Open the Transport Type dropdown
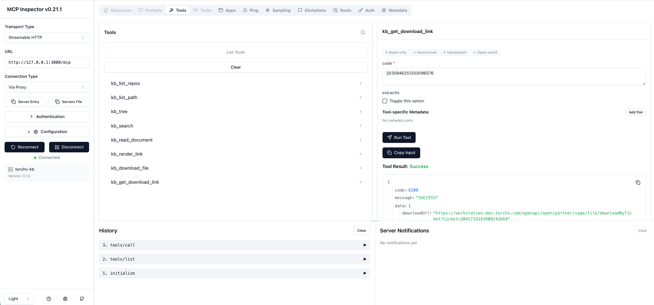 (x=47, y=38)
